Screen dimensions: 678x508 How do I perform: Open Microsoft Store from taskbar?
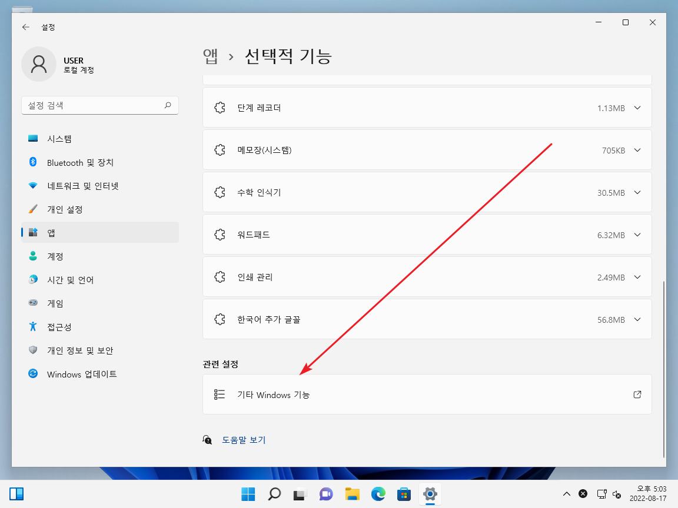tap(404, 494)
